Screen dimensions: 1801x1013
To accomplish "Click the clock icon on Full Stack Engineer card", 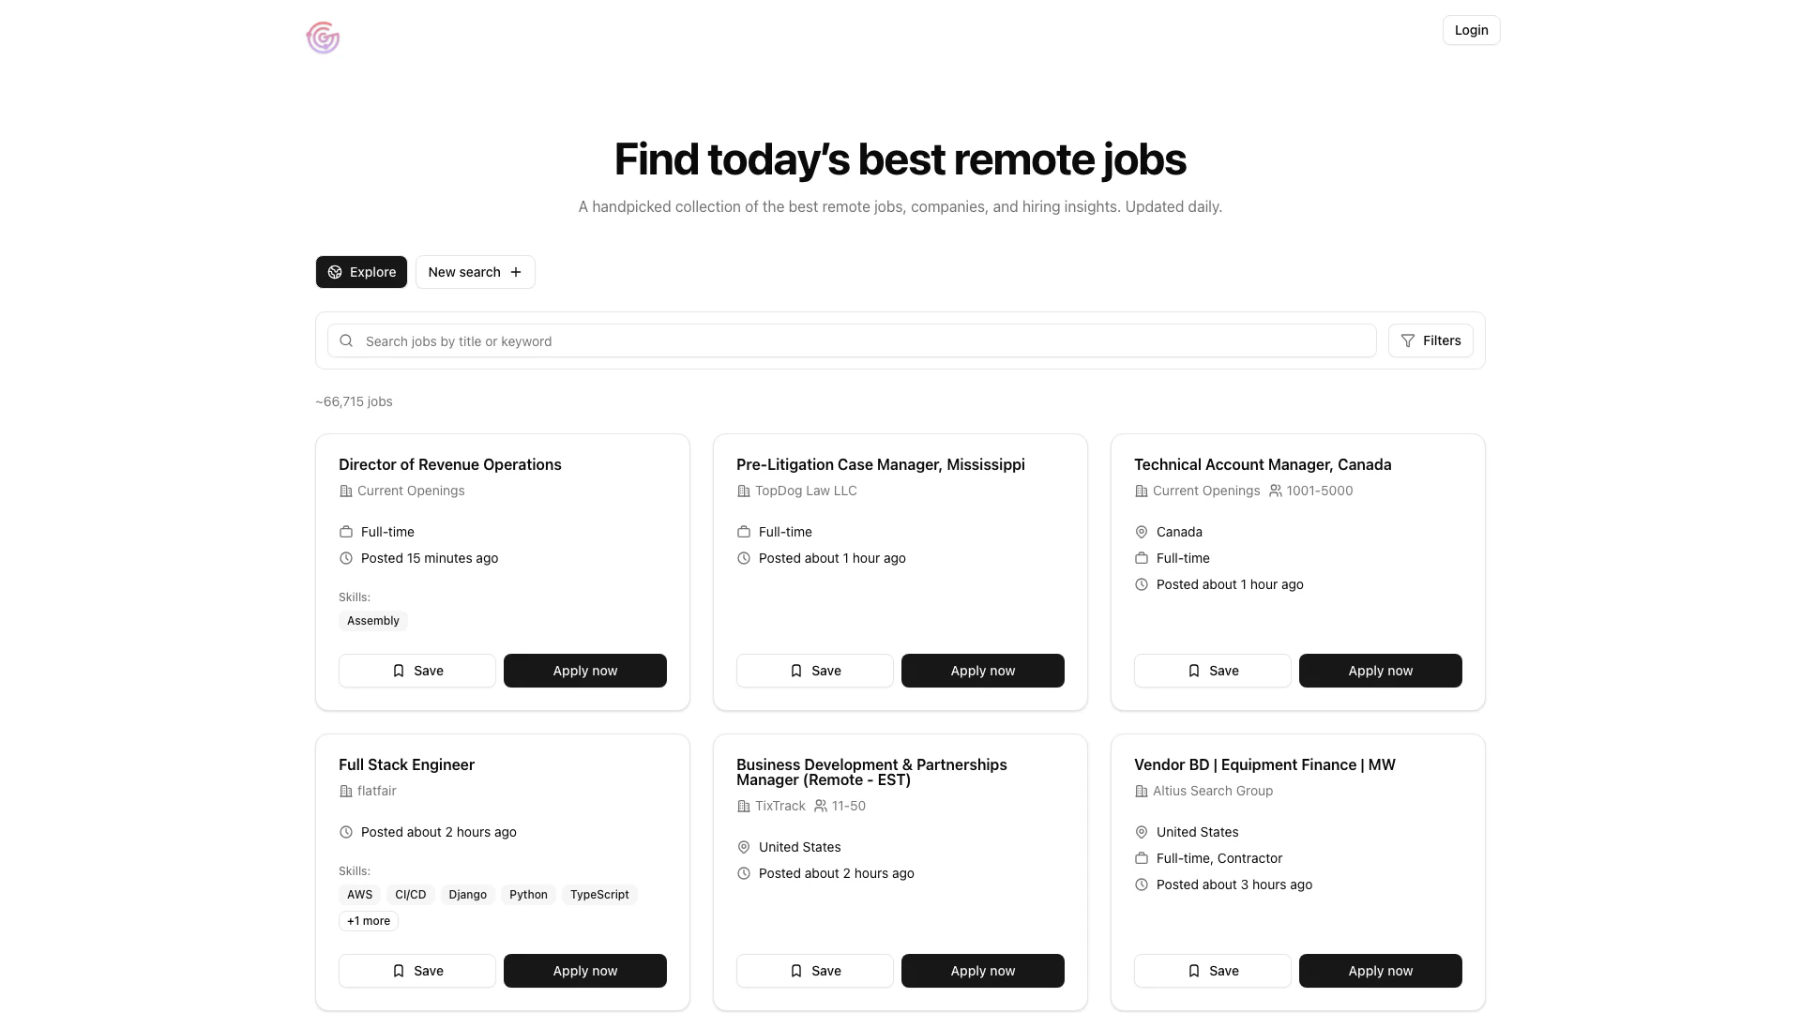I will [346, 832].
